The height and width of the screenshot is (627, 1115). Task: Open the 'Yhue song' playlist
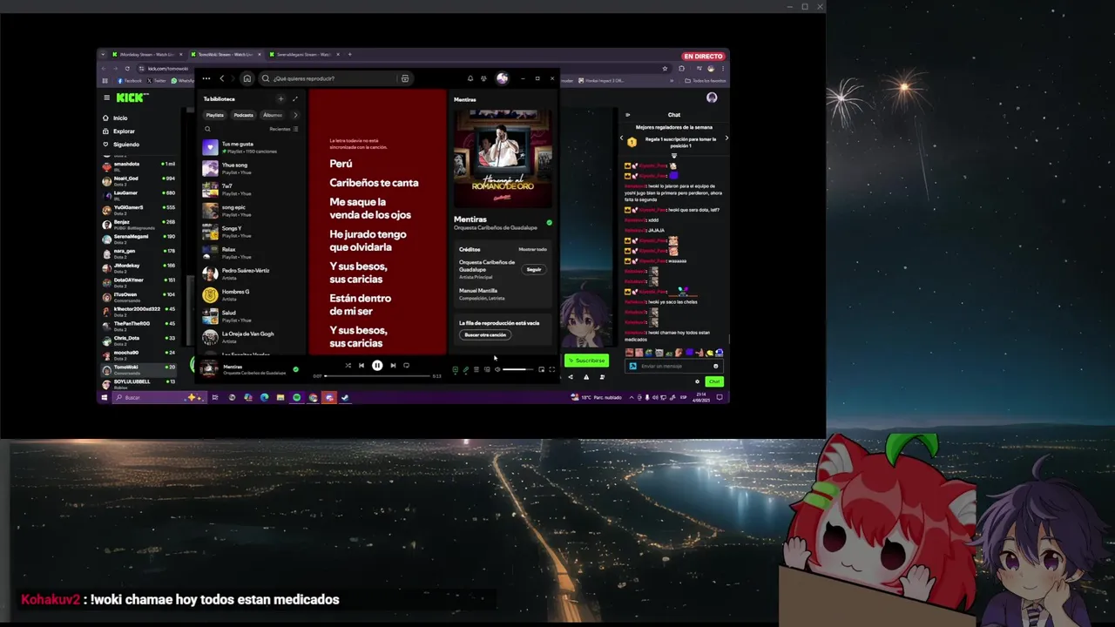pyautogui.click(x=251, y=168)
